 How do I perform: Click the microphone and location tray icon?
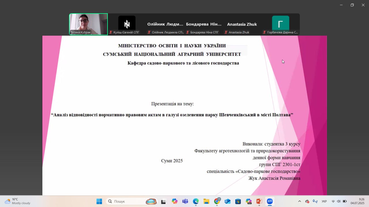(315, 202)
